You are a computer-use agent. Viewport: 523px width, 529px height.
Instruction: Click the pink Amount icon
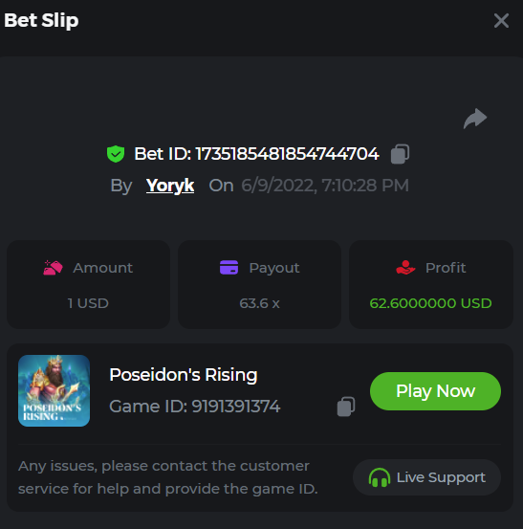coord(53,268)
